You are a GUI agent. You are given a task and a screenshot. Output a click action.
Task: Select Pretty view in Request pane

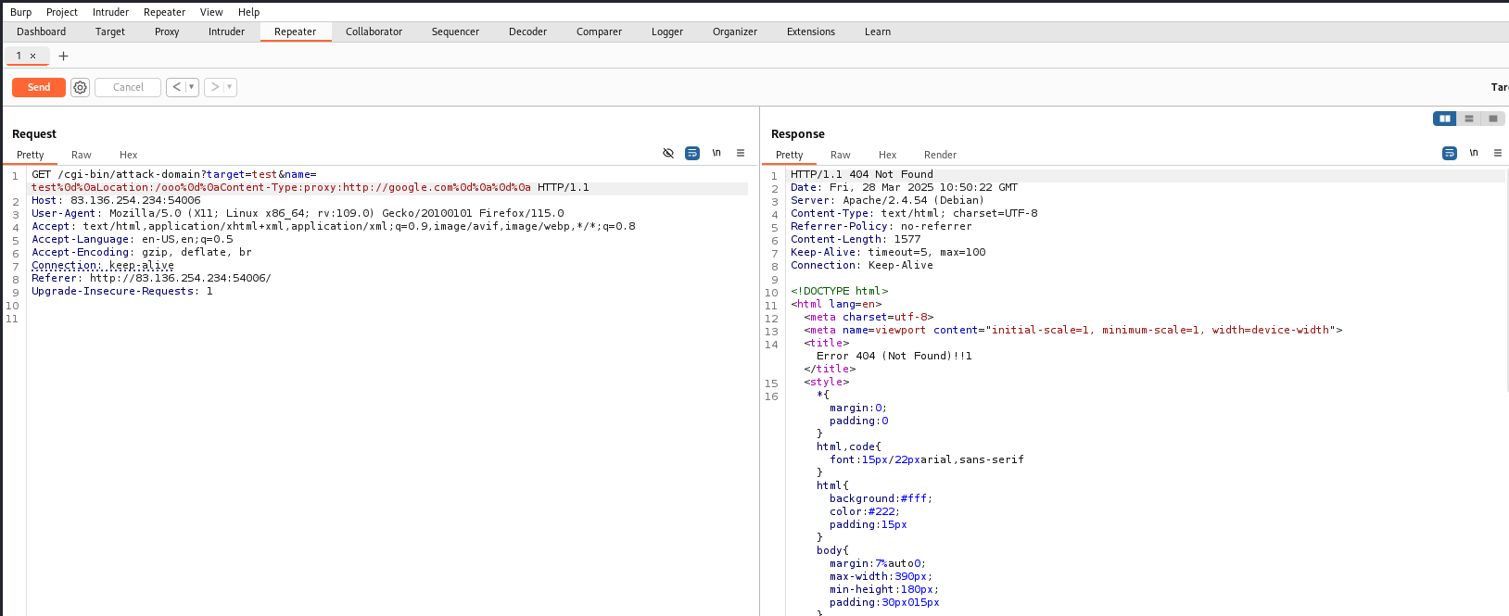pyautogui.click(x=31, y=155)
